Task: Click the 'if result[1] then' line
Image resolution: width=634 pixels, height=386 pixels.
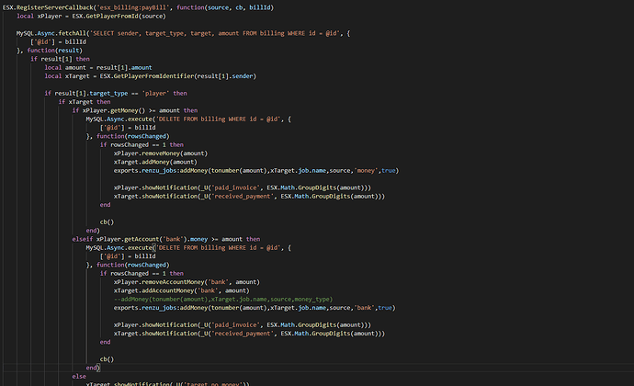Action: click(x=60, y=59)
